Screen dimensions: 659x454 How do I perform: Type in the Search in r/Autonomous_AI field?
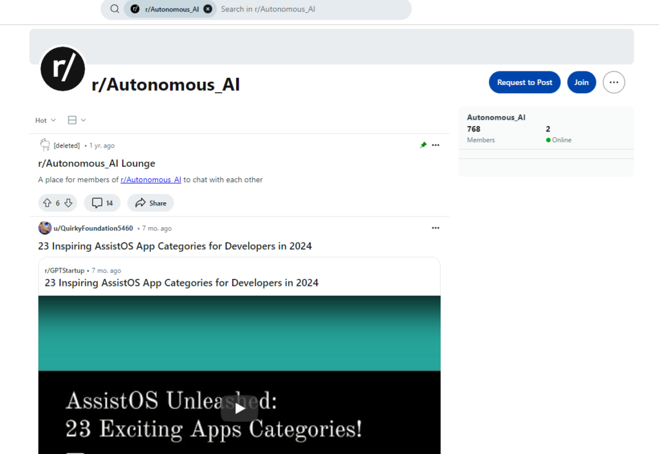(x=309, y=9)
